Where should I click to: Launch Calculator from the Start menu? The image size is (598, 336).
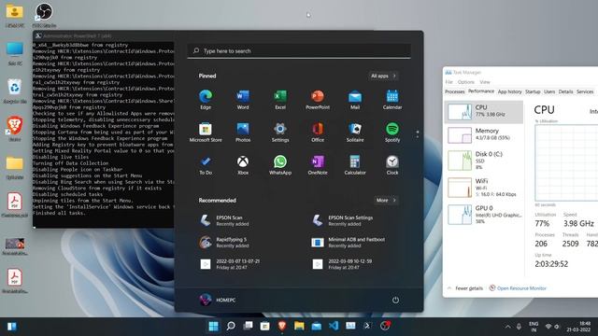tap(355, 165)
